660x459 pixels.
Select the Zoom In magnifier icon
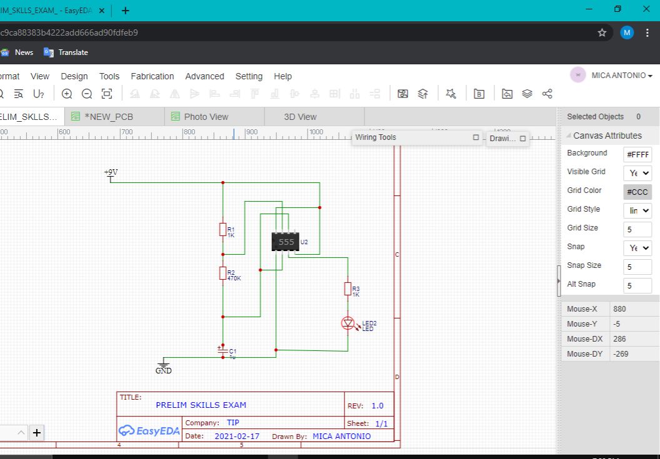tap(67, 93)
